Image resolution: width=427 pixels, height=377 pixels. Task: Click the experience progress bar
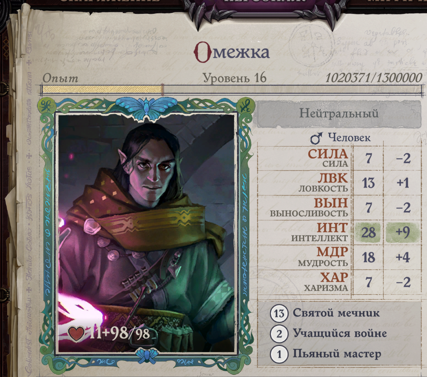click(233, 90)
